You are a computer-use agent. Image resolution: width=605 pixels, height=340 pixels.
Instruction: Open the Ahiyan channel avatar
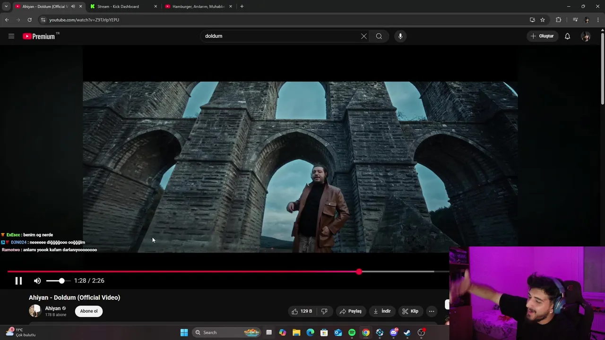click(x=35, y=311)
